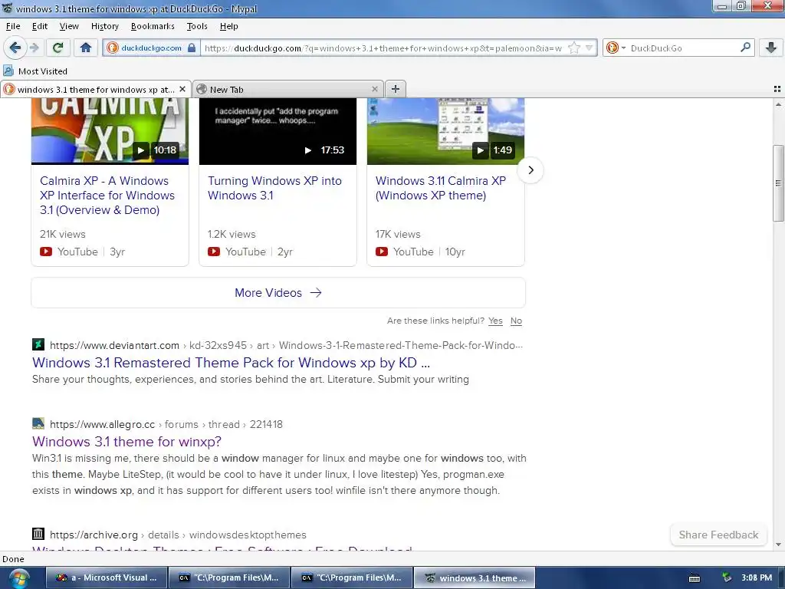
Task: Click the address bar URL field
Action: (x=383, y=48)
